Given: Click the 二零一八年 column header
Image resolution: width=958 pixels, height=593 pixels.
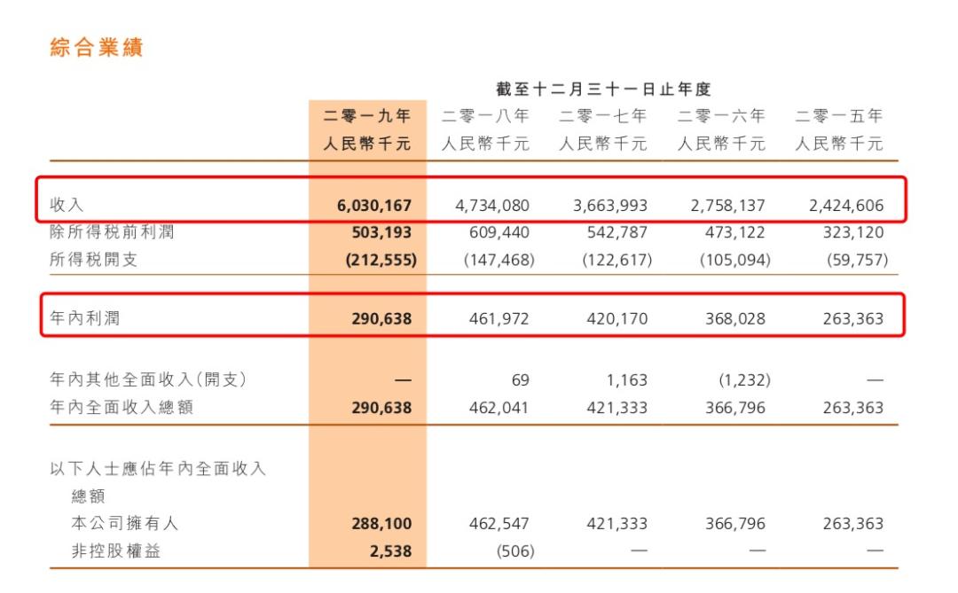Looking at the screenshot, I should click(x=486, y=116).
